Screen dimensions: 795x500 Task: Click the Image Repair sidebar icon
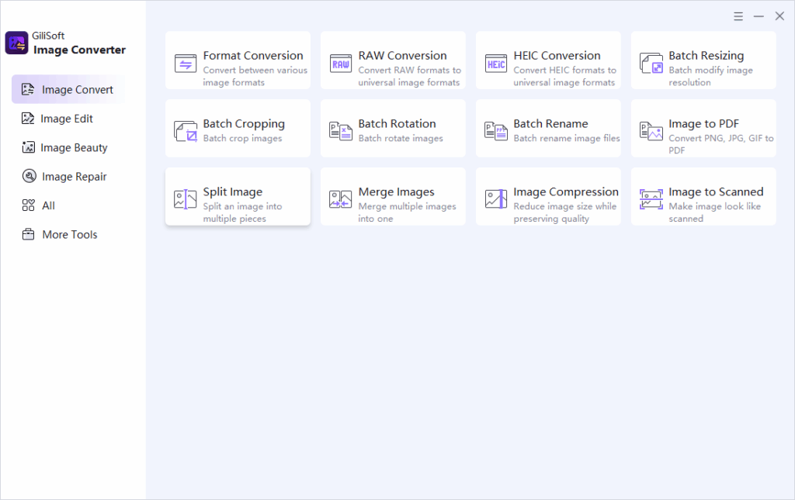point(30,176)
